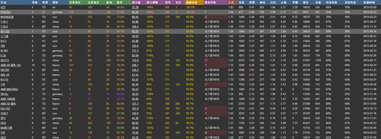This screenshot has width=381, height=139.
Task: Click the 228.1 战力值 link
Action: (x=135, y=65)
